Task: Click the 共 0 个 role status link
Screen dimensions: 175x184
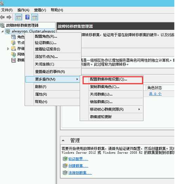Action: (155, 94)
